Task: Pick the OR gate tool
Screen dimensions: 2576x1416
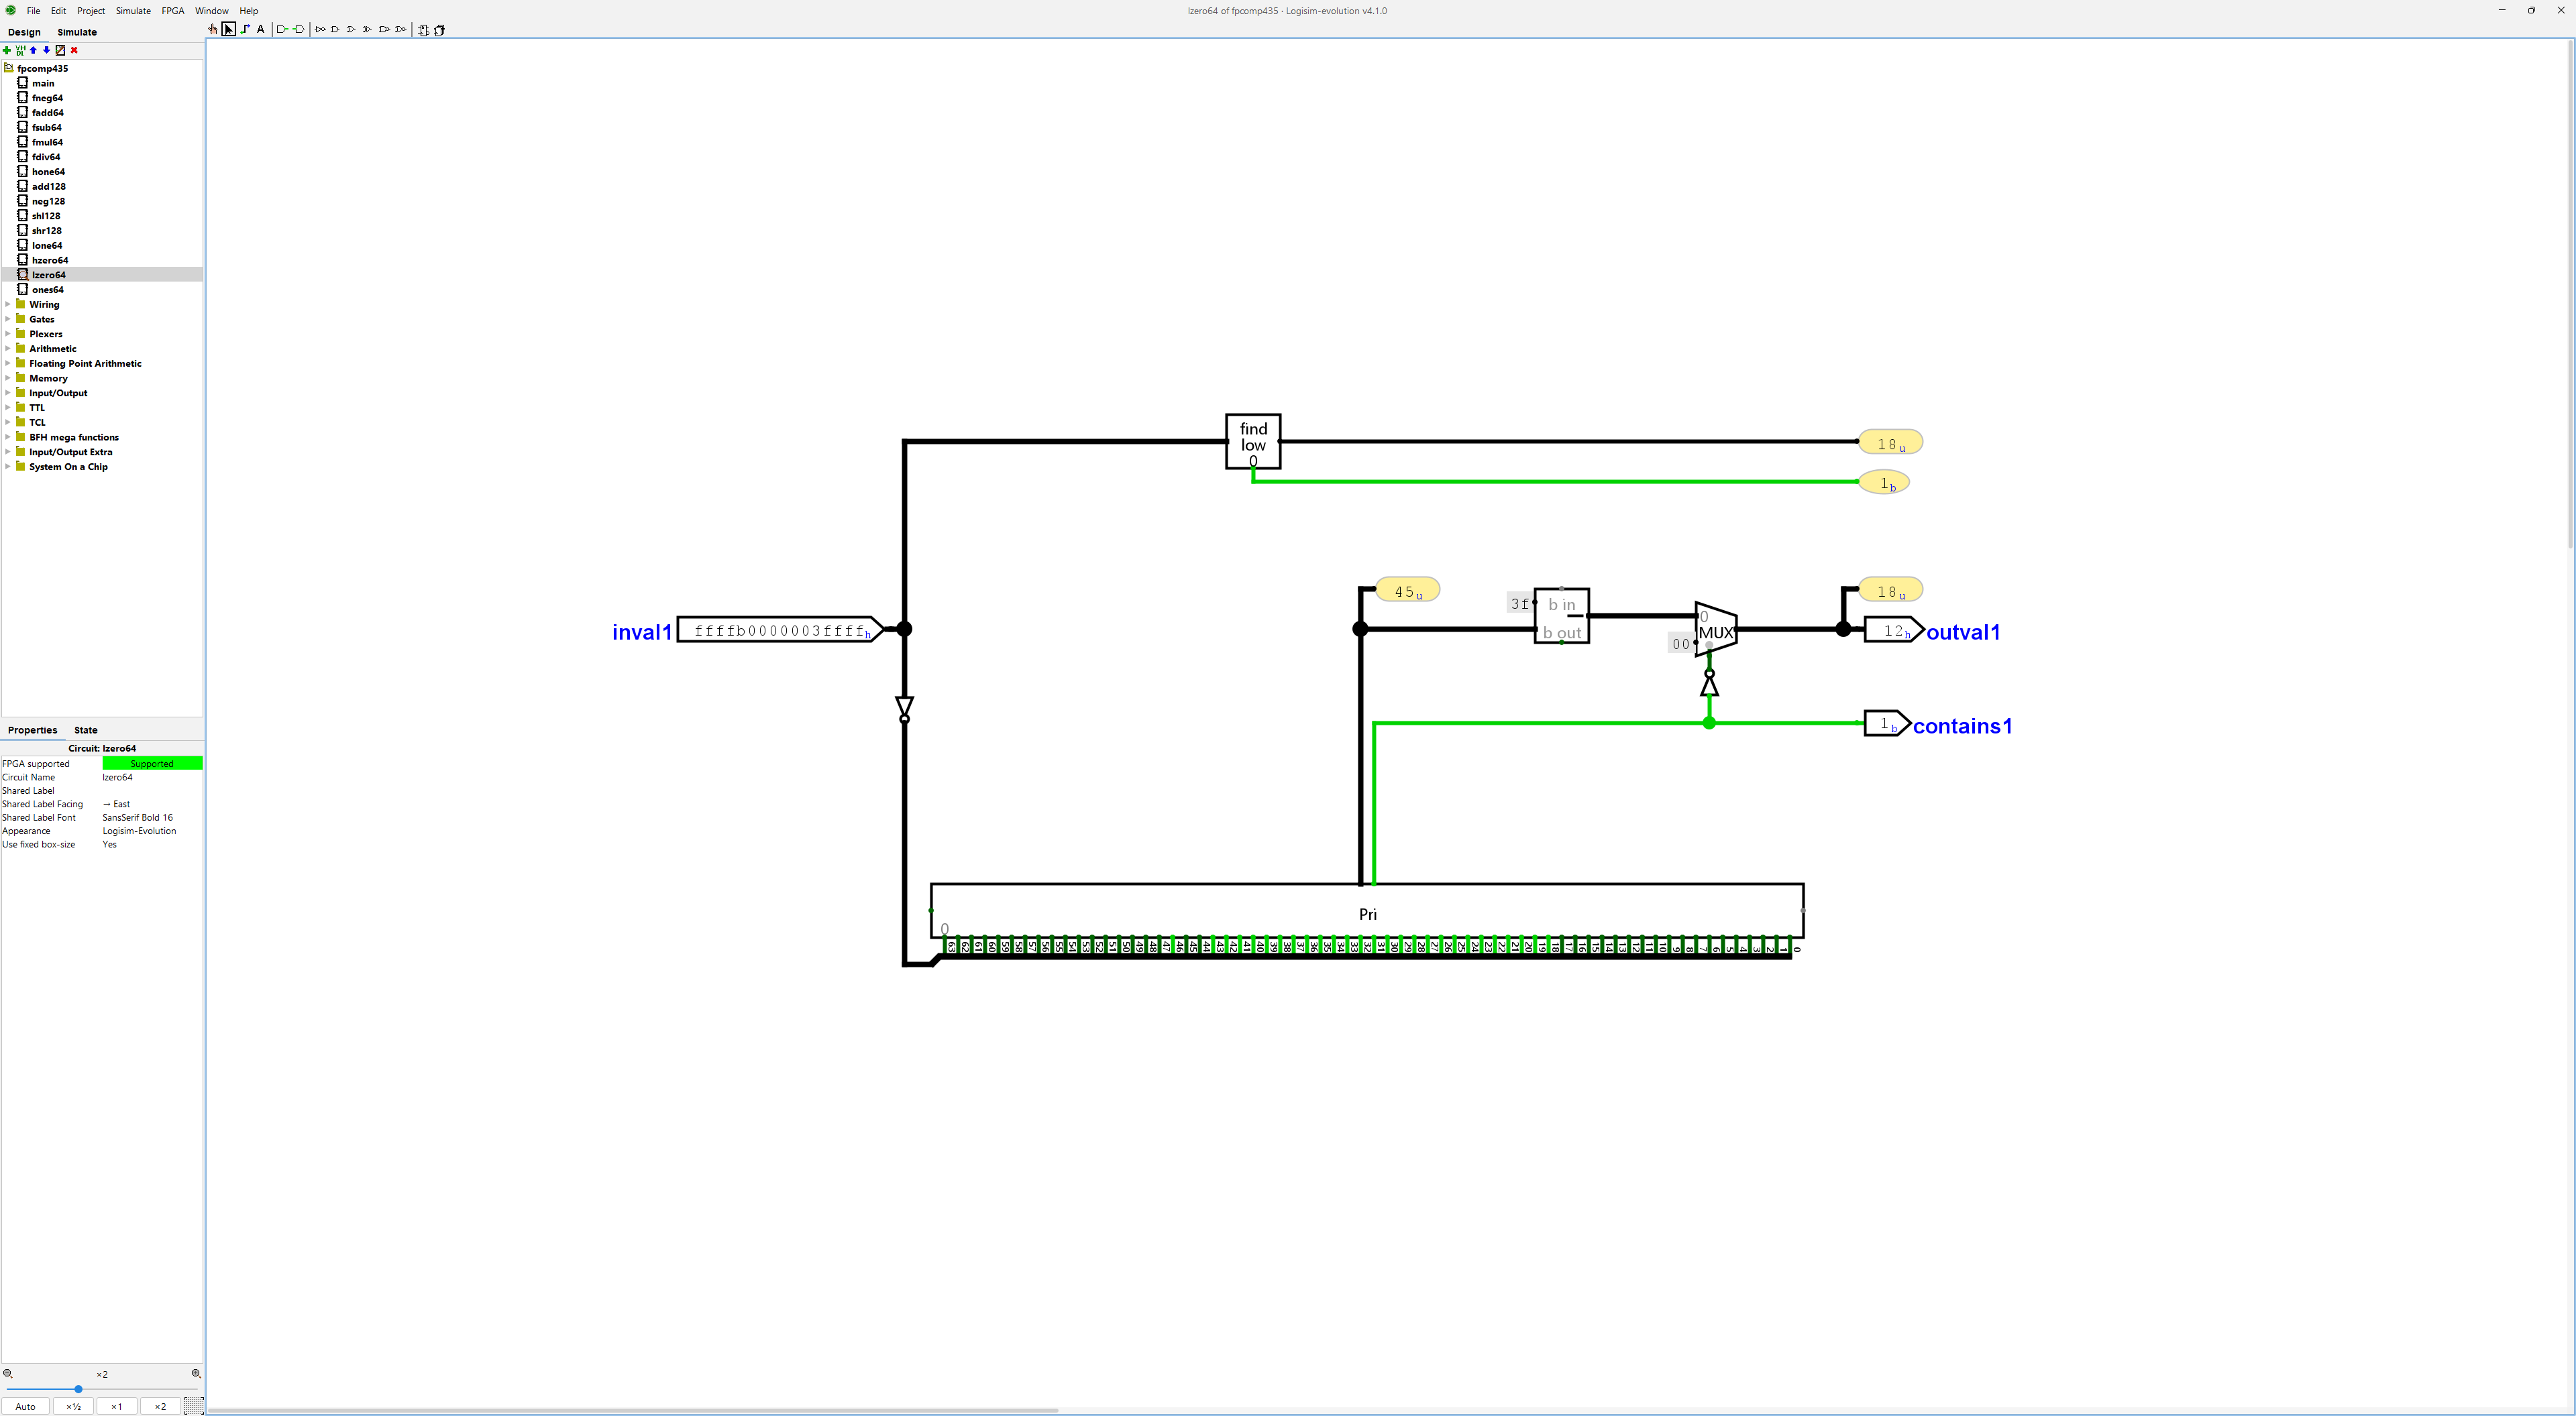Action: point(351,30)
